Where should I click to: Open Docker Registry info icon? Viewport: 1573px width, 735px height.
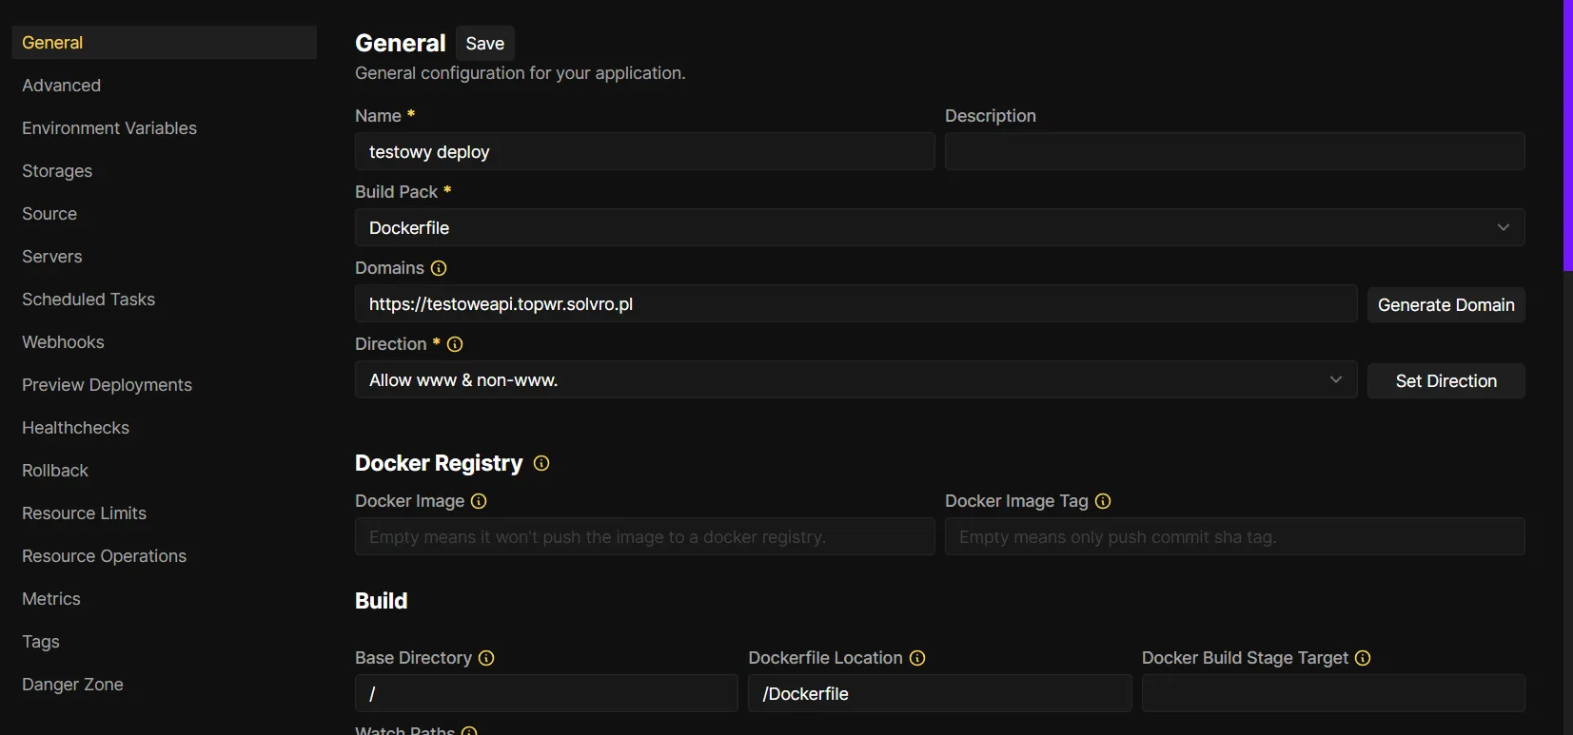coord(541,463)
